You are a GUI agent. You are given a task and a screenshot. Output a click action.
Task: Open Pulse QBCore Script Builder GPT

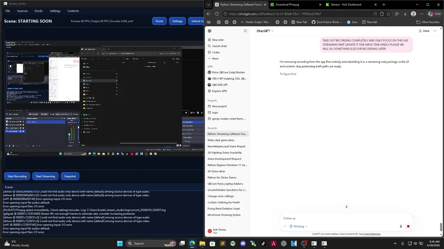click(x=227, y=72)
